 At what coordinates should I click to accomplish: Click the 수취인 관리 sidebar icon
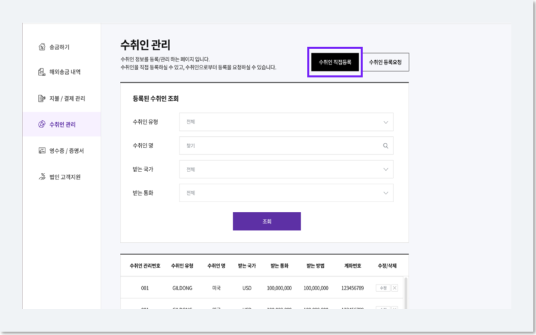click(x=42, y=124)
